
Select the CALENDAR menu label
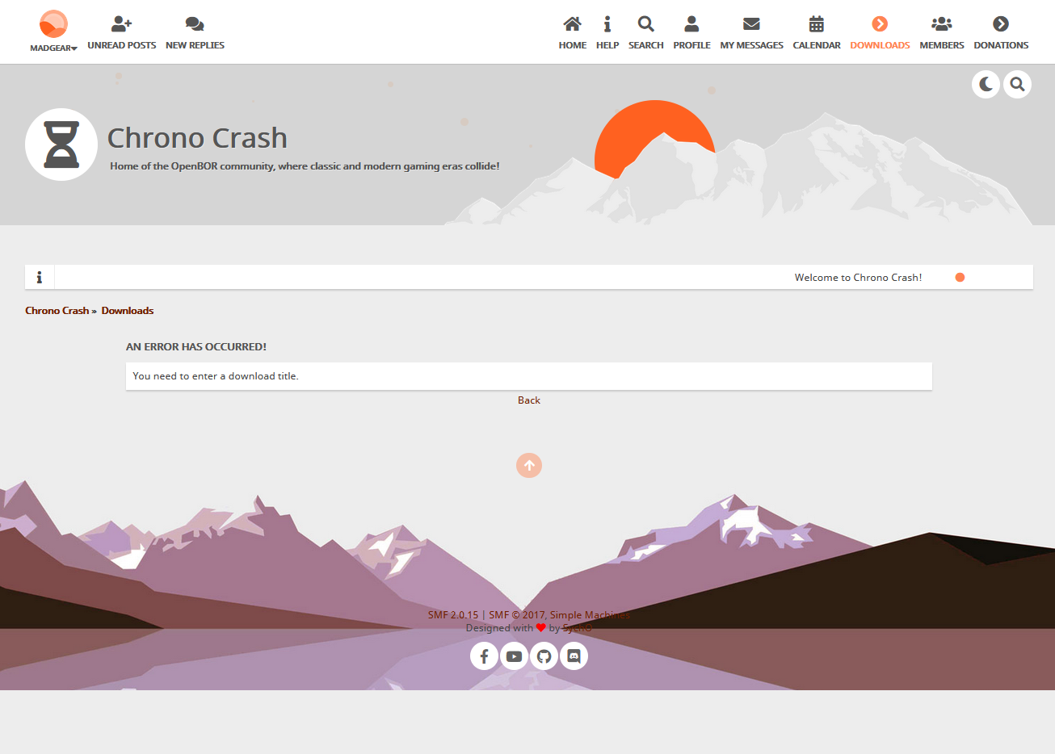pyautogui.click(x=817, y=45)
